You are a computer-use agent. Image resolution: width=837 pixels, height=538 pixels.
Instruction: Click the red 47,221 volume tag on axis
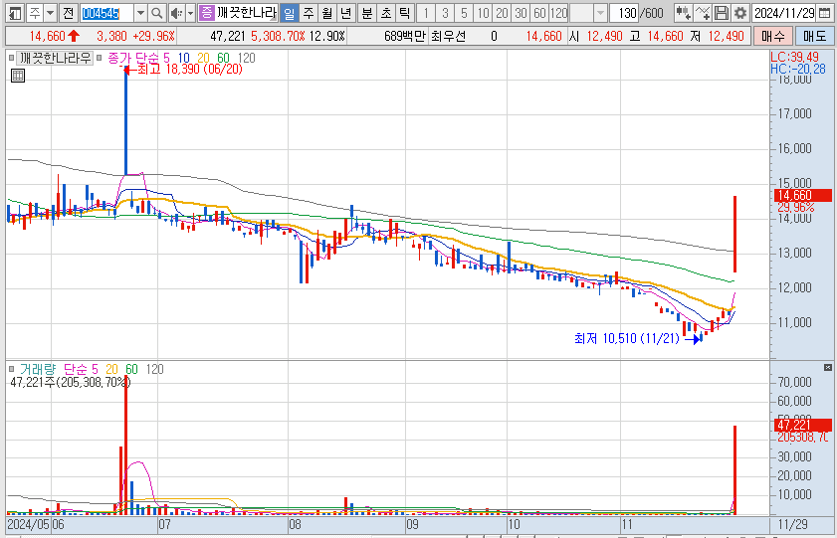point(803,425)
